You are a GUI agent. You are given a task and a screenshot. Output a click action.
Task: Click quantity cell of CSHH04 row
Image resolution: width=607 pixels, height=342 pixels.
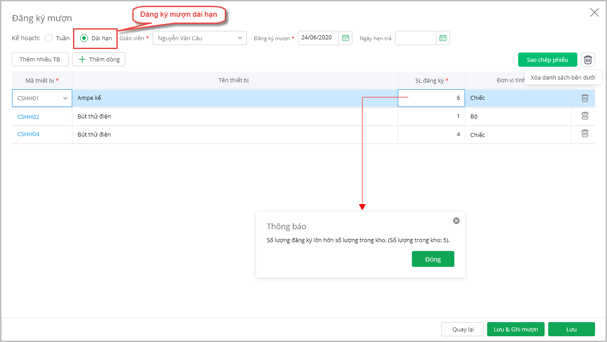coord(431,134)
